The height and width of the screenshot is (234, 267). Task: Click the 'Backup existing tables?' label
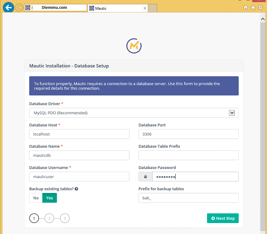(51, 189)
